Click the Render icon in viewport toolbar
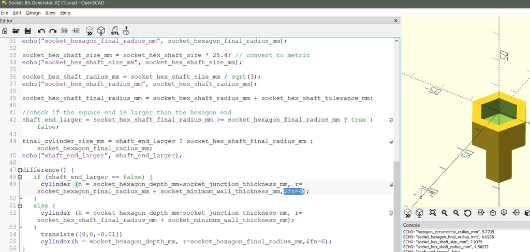 pos(419,213)
